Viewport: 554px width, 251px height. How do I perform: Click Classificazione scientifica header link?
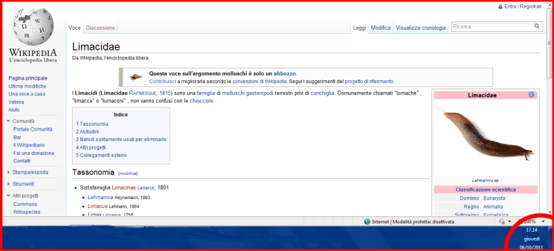(485, 189)
